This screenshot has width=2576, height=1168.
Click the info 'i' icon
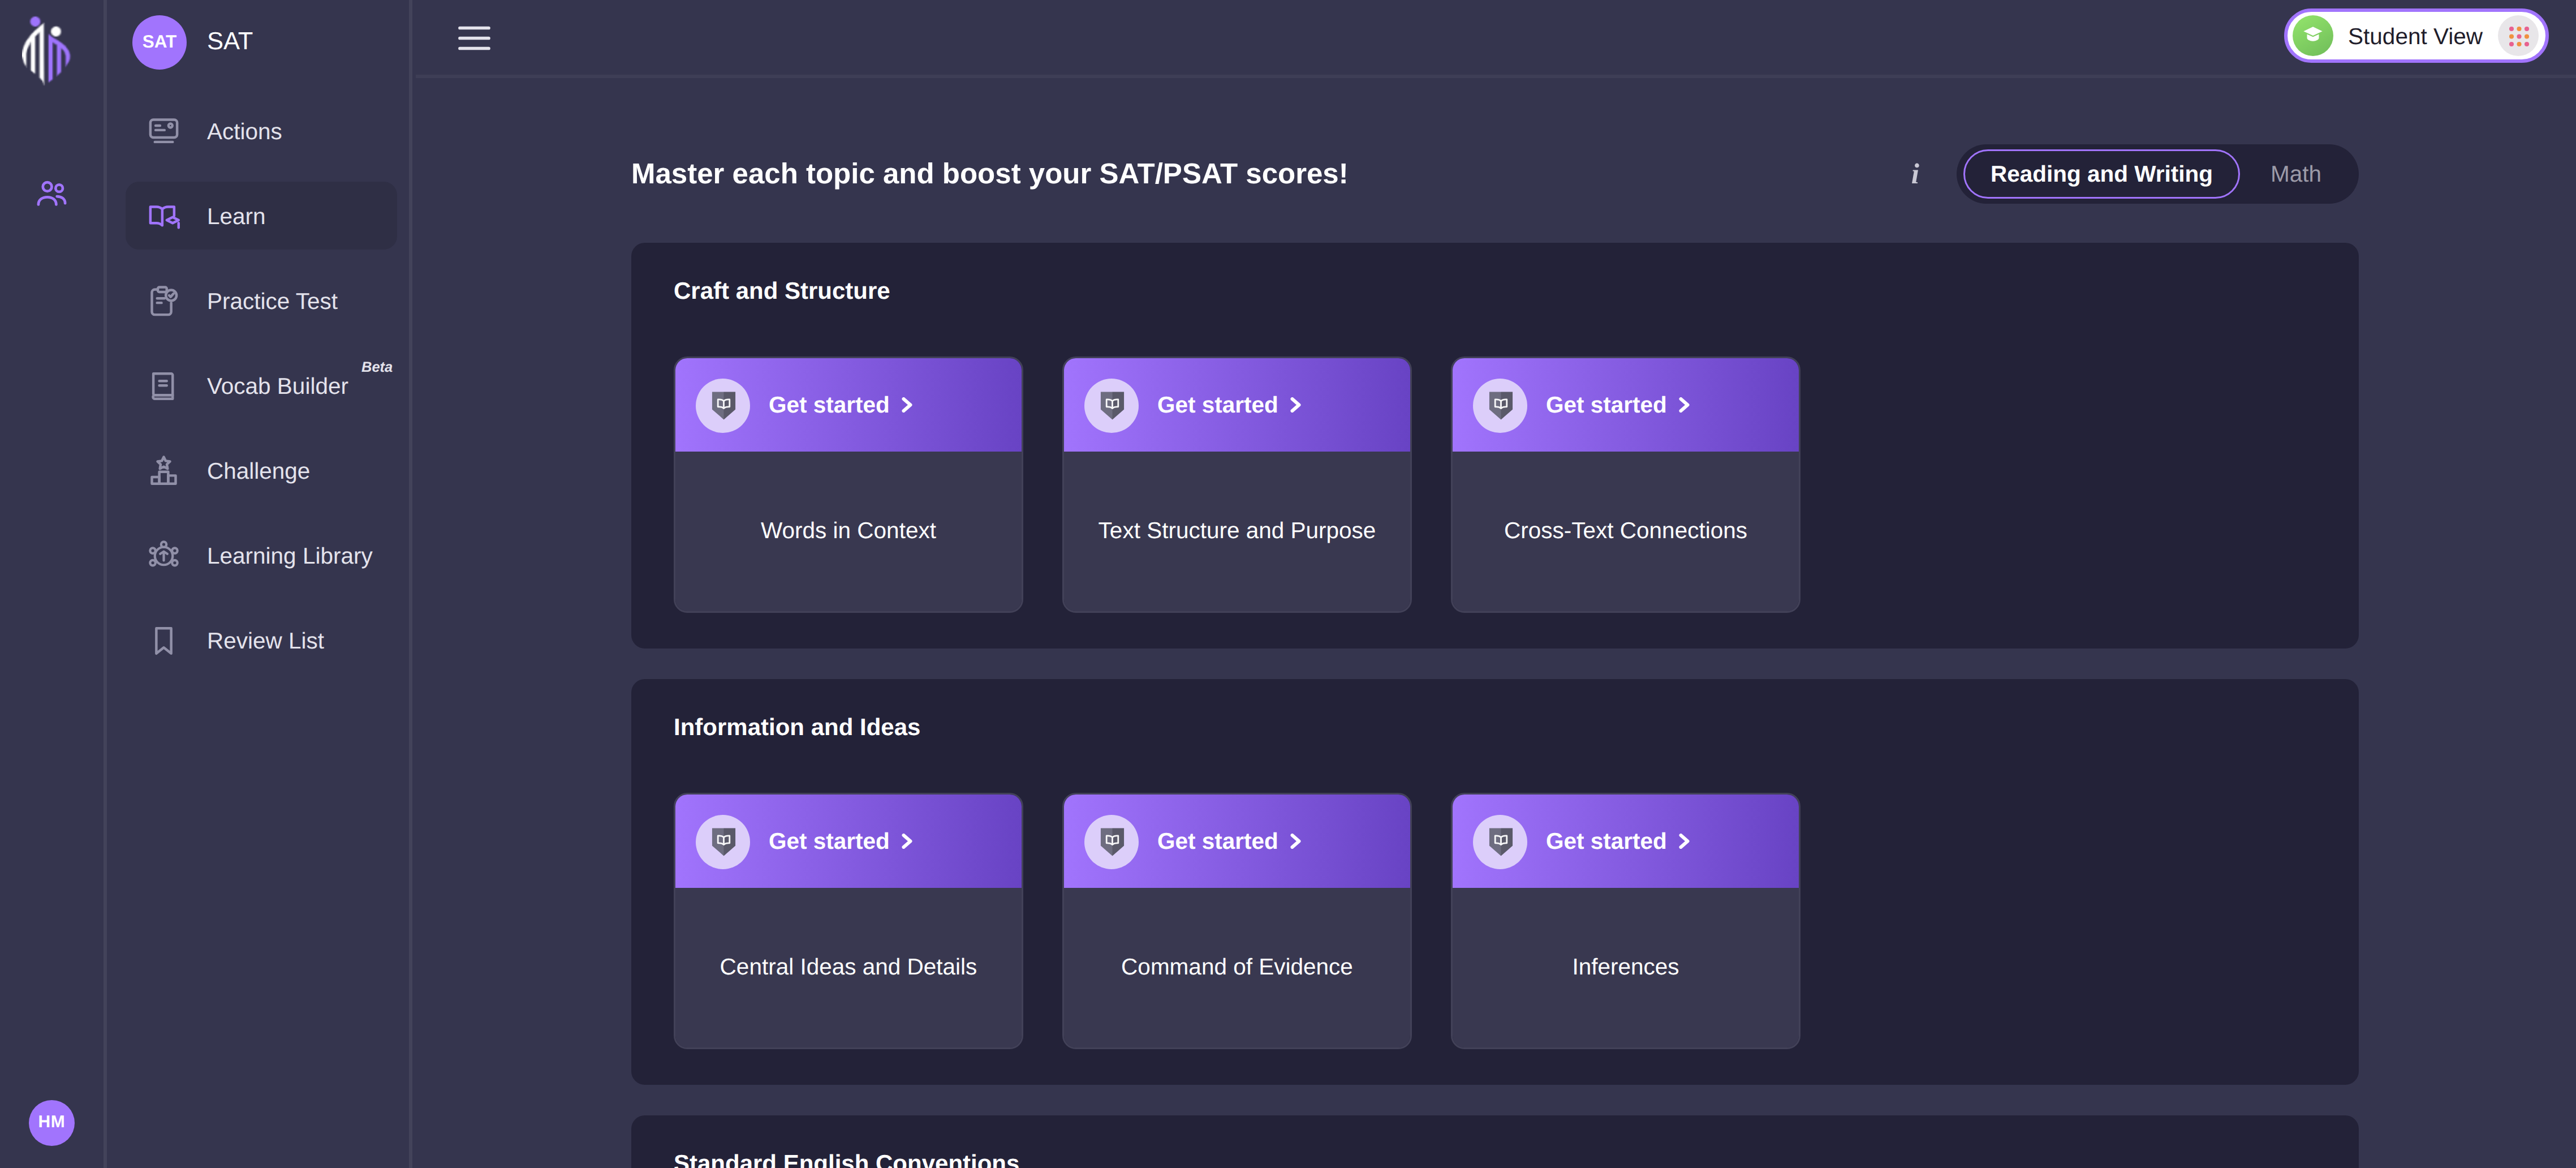tap(1915, 174)
